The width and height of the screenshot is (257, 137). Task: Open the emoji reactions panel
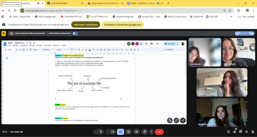coord(128,132)
